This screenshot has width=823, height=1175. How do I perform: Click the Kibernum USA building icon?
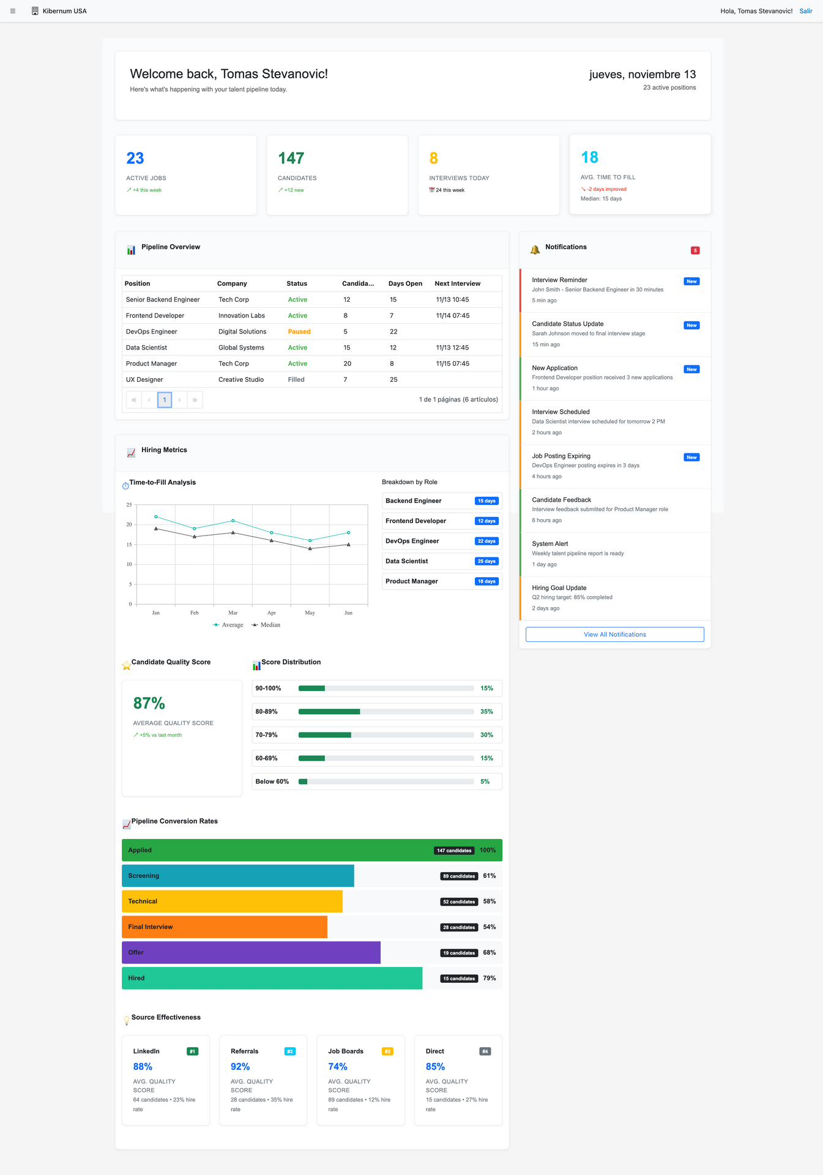(35, 11)
